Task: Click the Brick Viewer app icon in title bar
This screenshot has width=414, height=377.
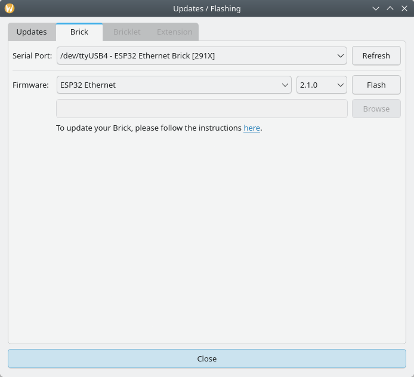Action: tap(9, 8)
